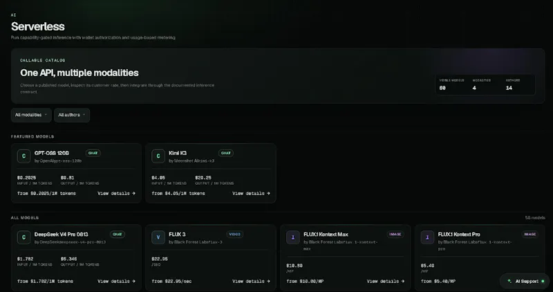Open the All modalities dropdown
553x292 pixels.
tap(31, 115)
